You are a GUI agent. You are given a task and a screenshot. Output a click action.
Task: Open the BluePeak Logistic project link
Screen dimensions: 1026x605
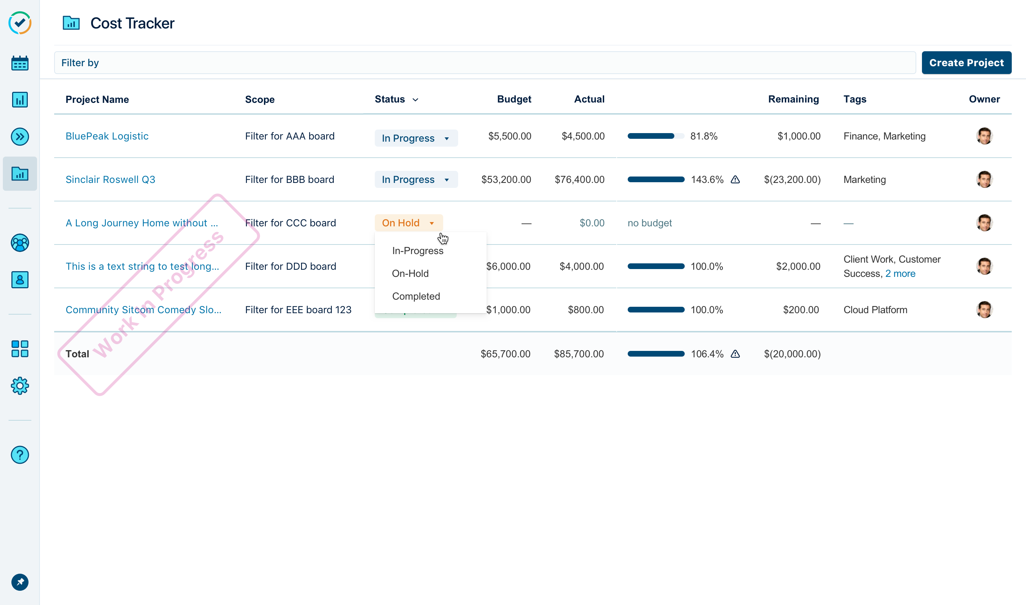107,136
